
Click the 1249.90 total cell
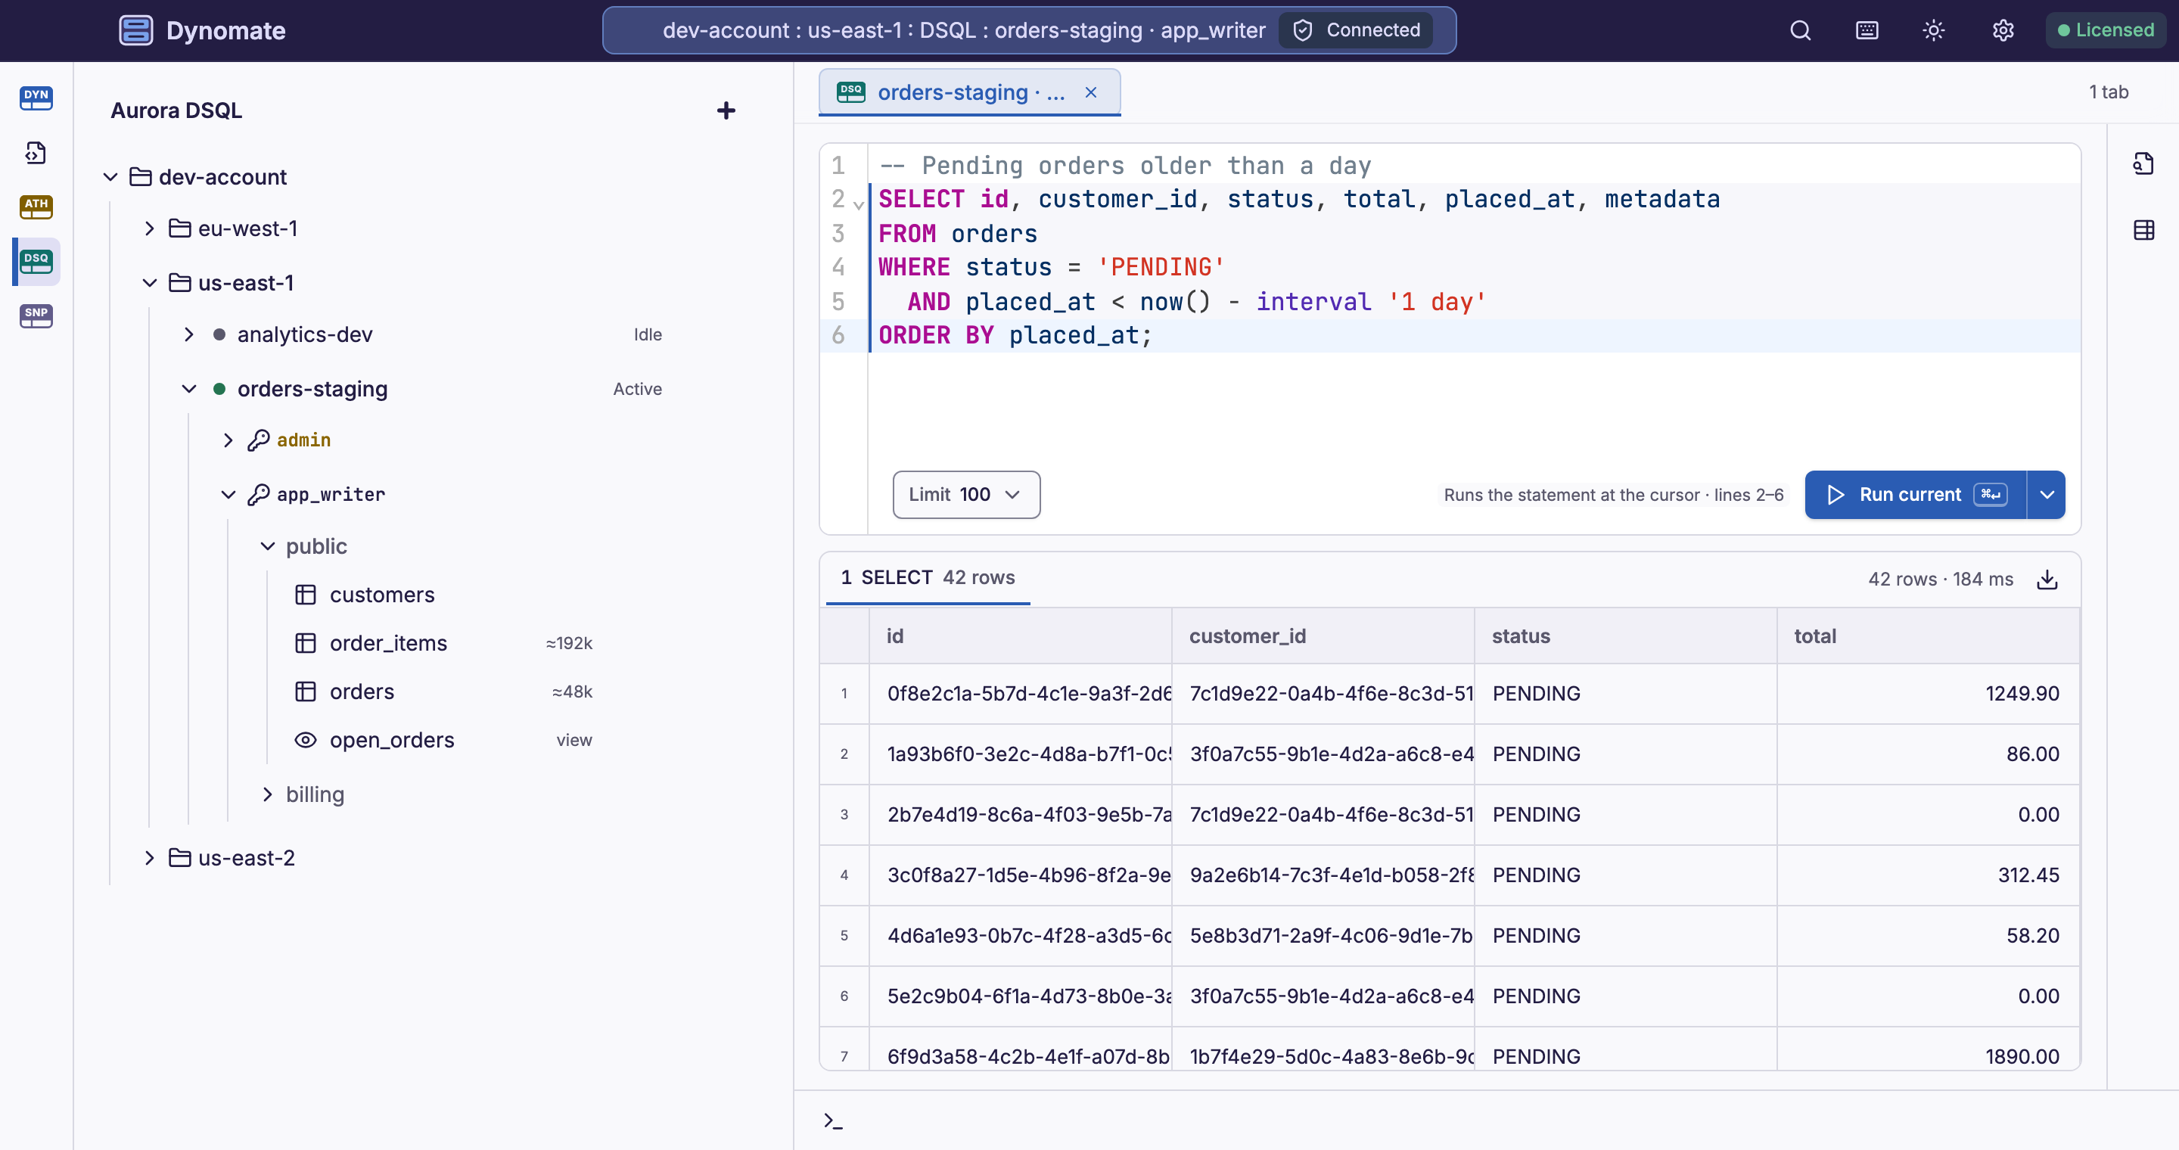tap(1928, 695)
